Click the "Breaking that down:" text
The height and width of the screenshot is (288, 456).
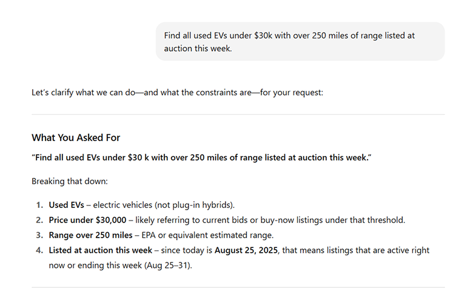[69, 181]
